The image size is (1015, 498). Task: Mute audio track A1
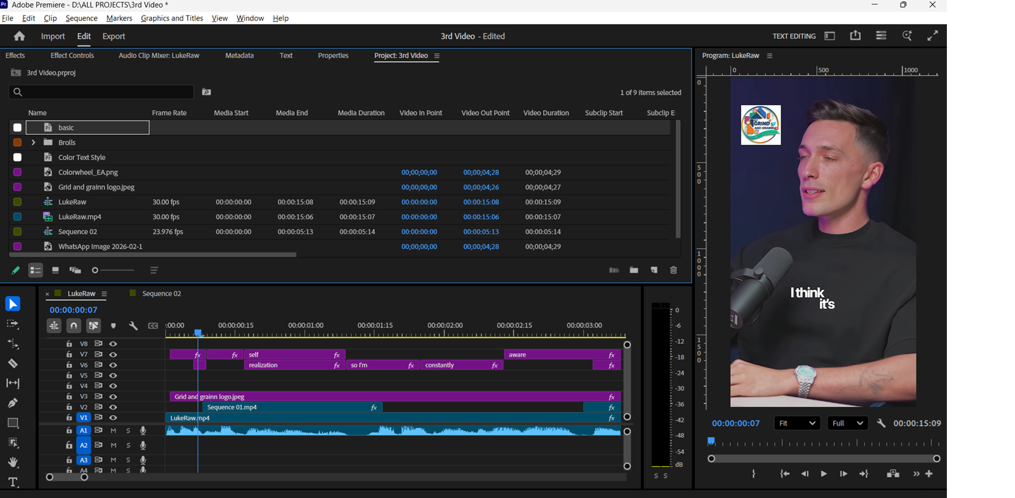(113, 430)
